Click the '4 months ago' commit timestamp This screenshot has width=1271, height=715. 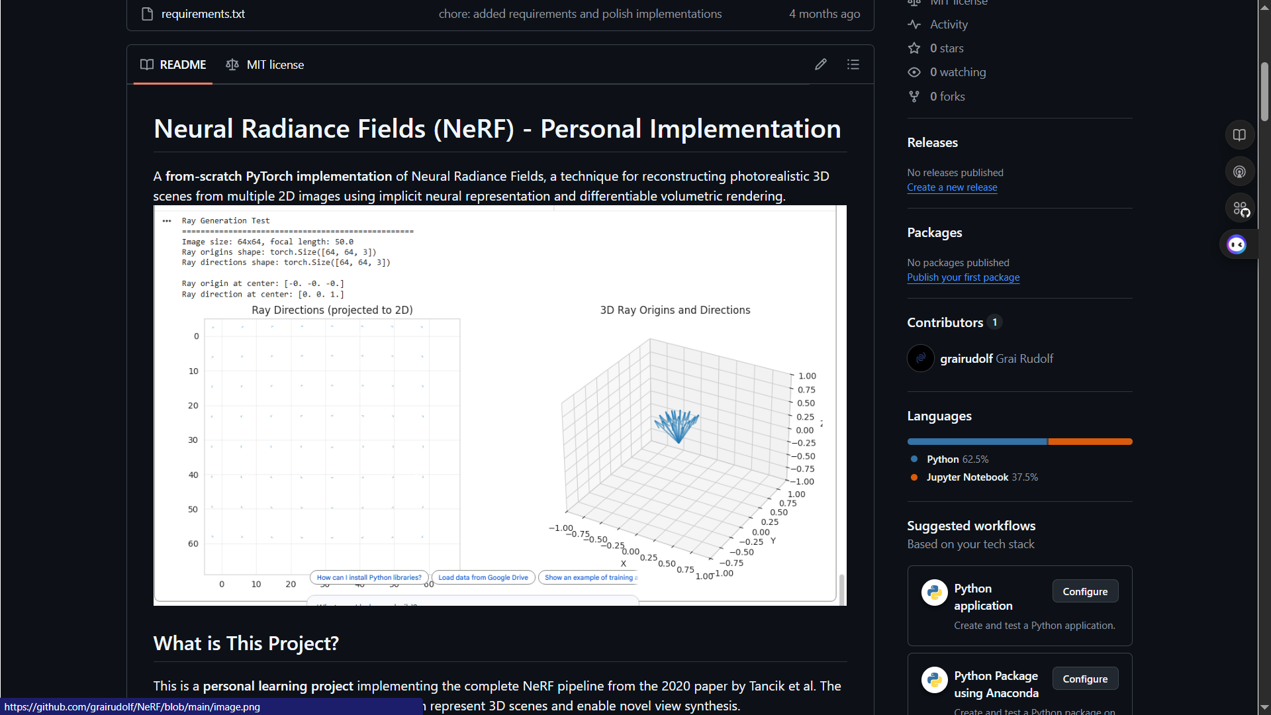pyautogui.click(x=824, y=14)
